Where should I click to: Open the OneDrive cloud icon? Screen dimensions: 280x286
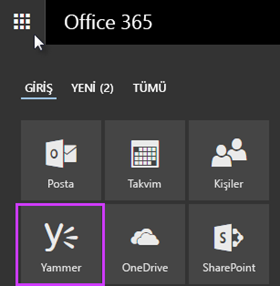click(x=145, y=236)
